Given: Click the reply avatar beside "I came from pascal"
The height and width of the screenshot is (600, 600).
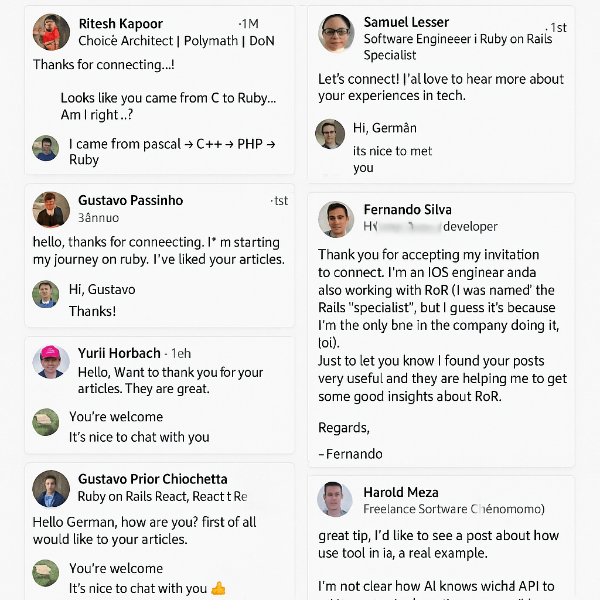Looking at the screenshot, I should [46, 148].
